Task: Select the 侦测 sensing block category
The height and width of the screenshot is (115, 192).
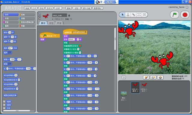Action: pos(27,19)
